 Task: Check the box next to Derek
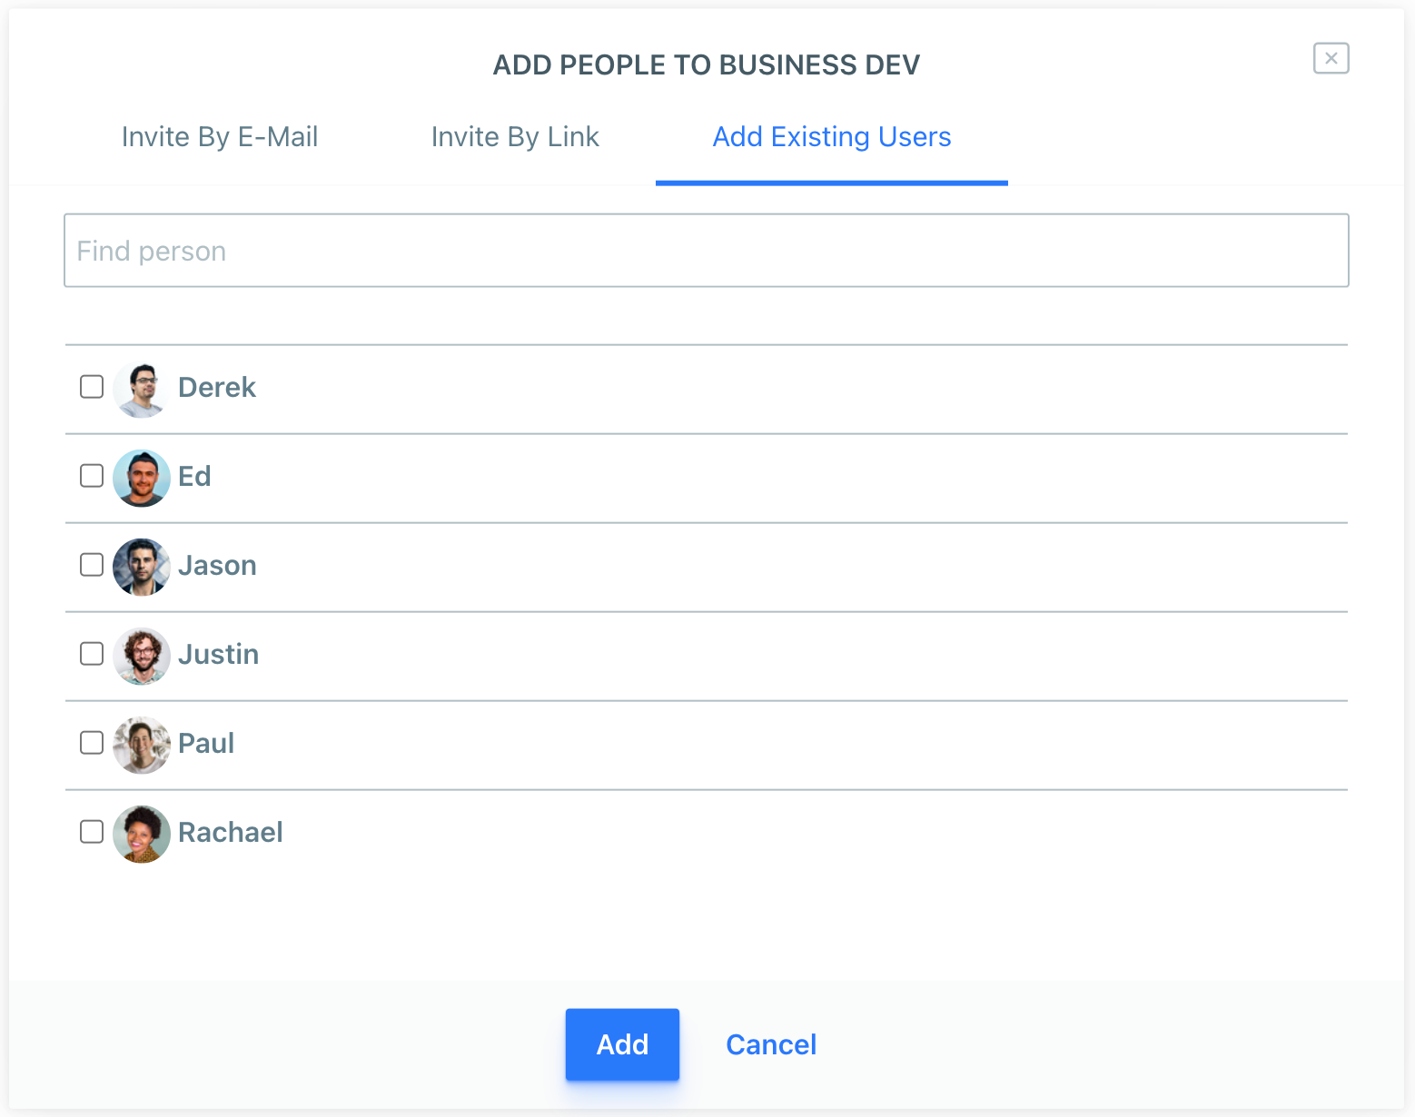[x=92, y=387]
